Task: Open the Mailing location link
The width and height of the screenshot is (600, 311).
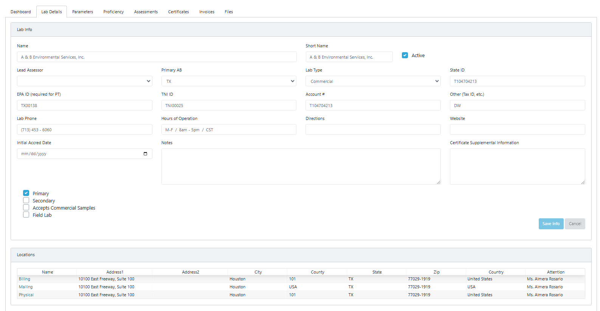Action: [26, 287]
